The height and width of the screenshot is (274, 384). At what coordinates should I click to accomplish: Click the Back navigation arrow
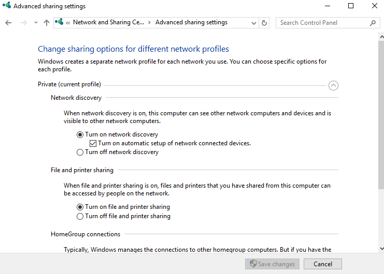pos(8,23)
